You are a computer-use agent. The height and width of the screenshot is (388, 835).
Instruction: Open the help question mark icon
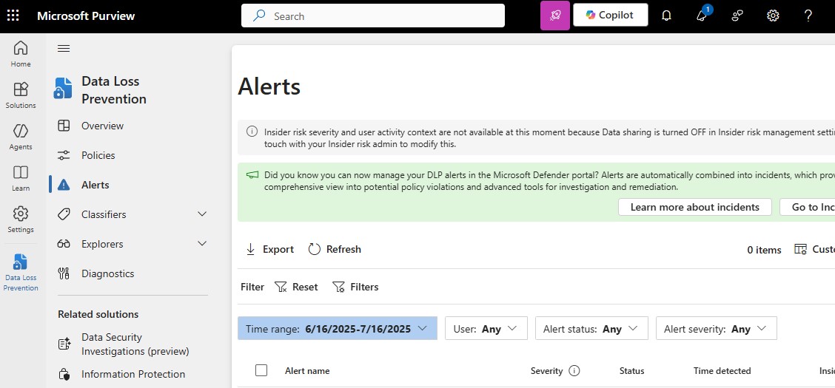tap(808, 16)
